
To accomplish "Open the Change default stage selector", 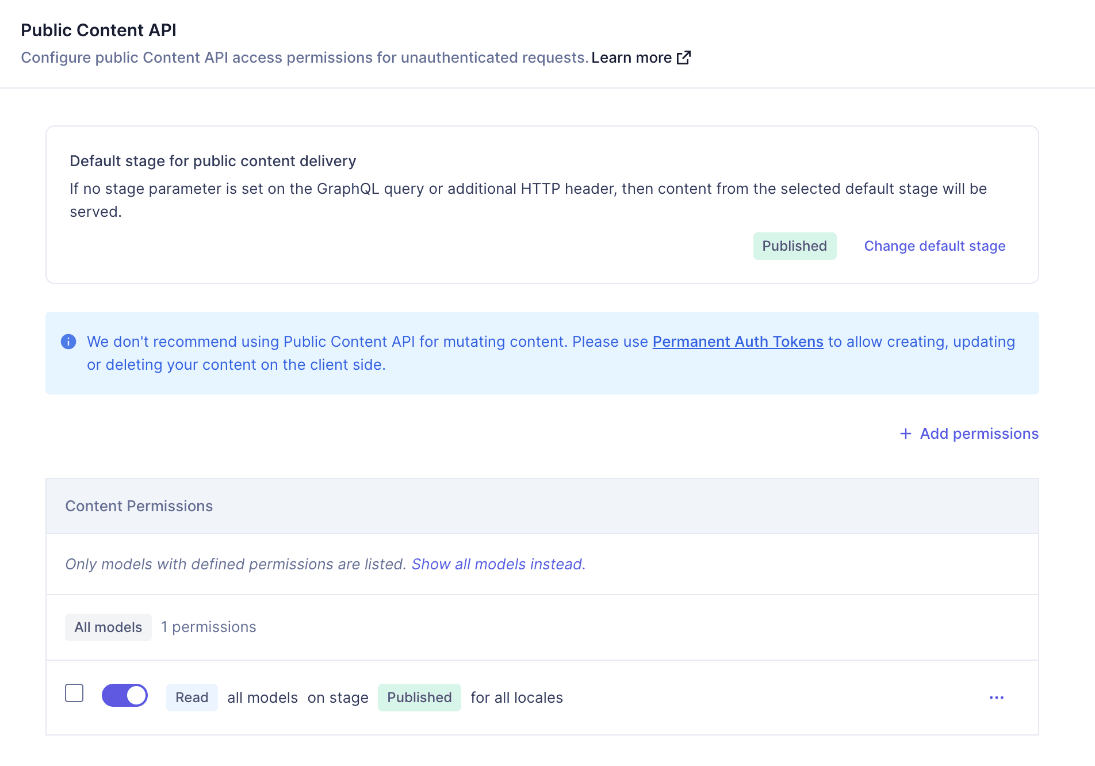I will [934, 246].
